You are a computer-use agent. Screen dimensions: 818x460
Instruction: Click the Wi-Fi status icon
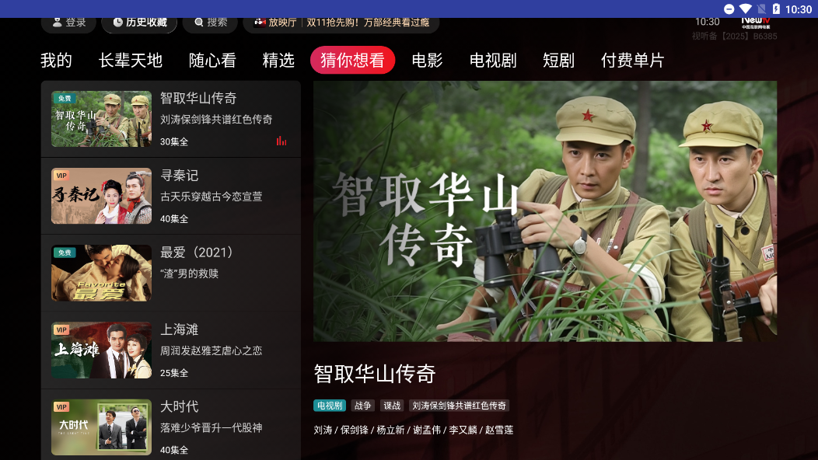coord(745,9)
